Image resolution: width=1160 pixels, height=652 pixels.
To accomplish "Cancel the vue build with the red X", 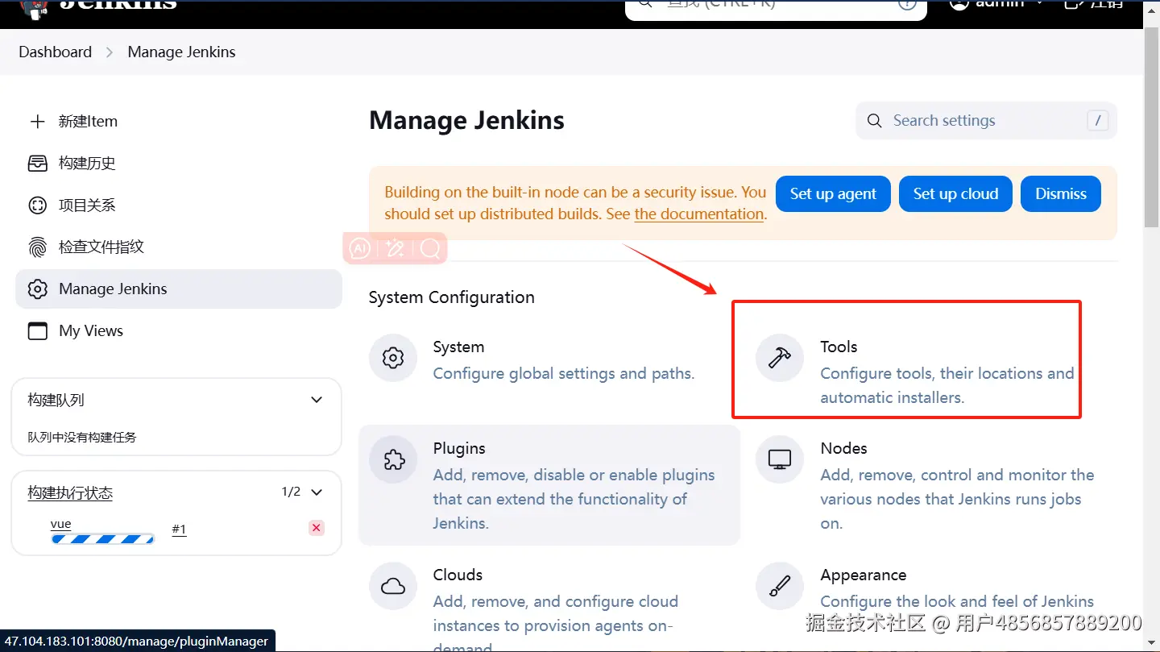I will coord(317,528).
